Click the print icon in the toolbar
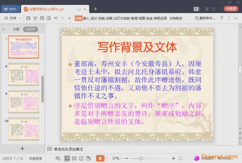 point(42,18)
